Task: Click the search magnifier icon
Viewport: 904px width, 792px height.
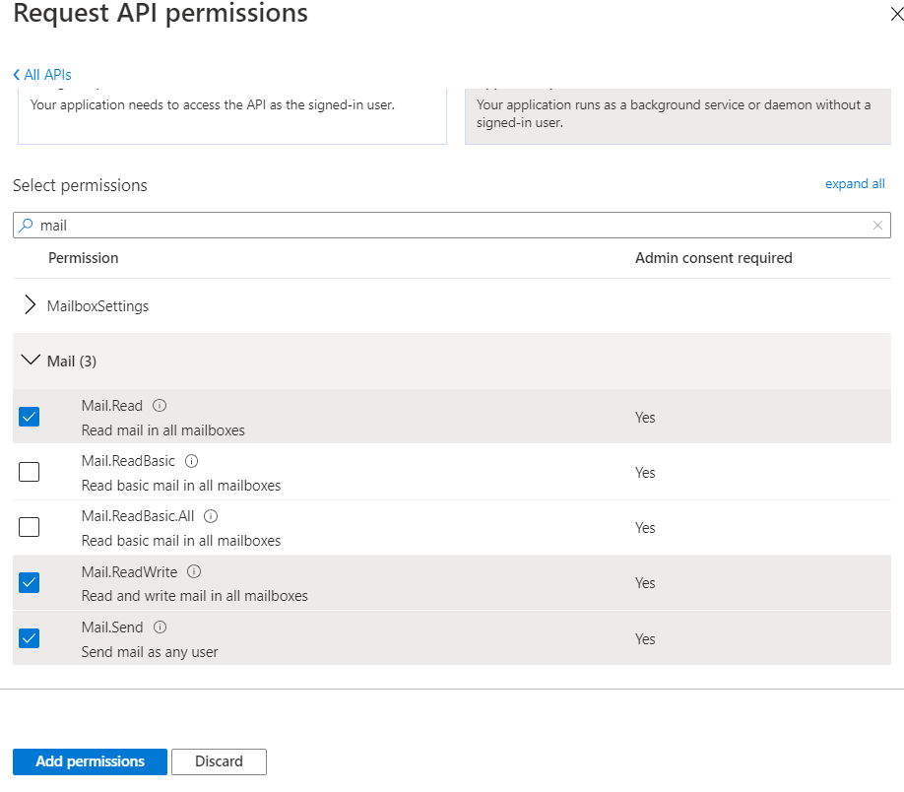Action: coord(27,226)
